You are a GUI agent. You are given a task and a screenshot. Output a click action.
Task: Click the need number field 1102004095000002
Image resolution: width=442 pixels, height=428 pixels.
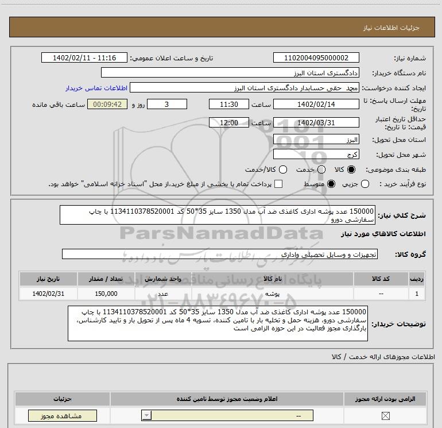(316, 57)
